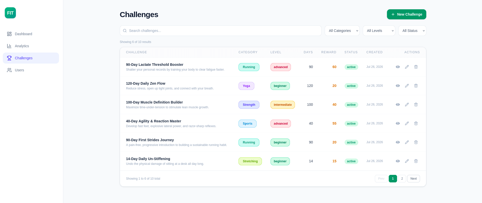Click the Running tag on Lactate Threshold row

click(249, 67)
